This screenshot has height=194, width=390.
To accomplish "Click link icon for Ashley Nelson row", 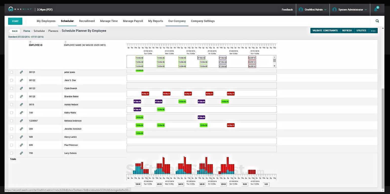I will (x=21, y=105).
